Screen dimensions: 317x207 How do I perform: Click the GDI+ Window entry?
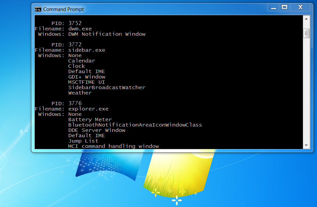point(86,77)
